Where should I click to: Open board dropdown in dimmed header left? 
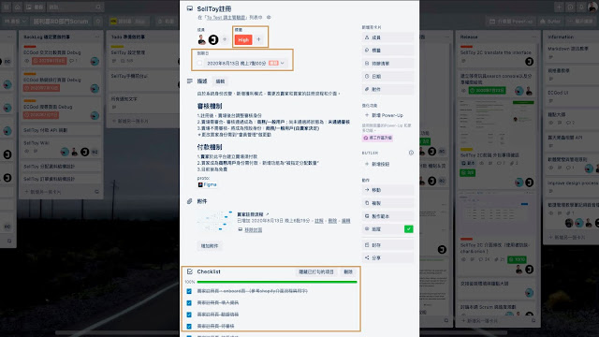[15, 22]
